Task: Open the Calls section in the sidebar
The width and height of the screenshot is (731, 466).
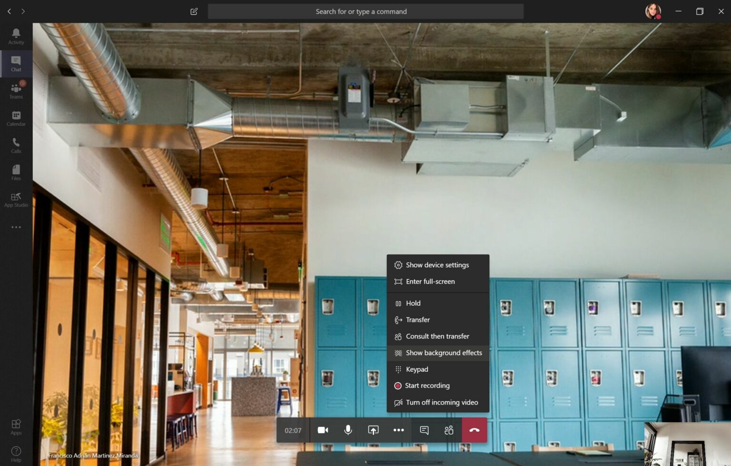Action: (x=16, y=144)
